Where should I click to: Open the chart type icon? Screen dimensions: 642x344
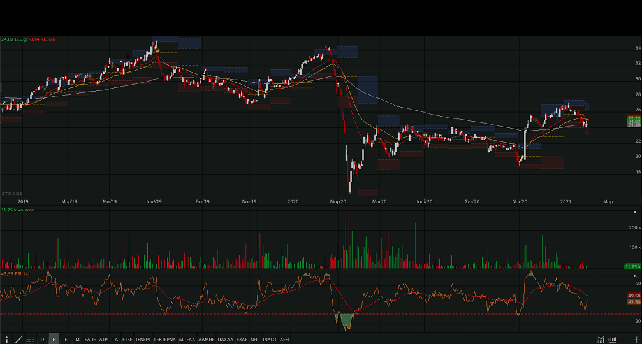tap(601, 340)
